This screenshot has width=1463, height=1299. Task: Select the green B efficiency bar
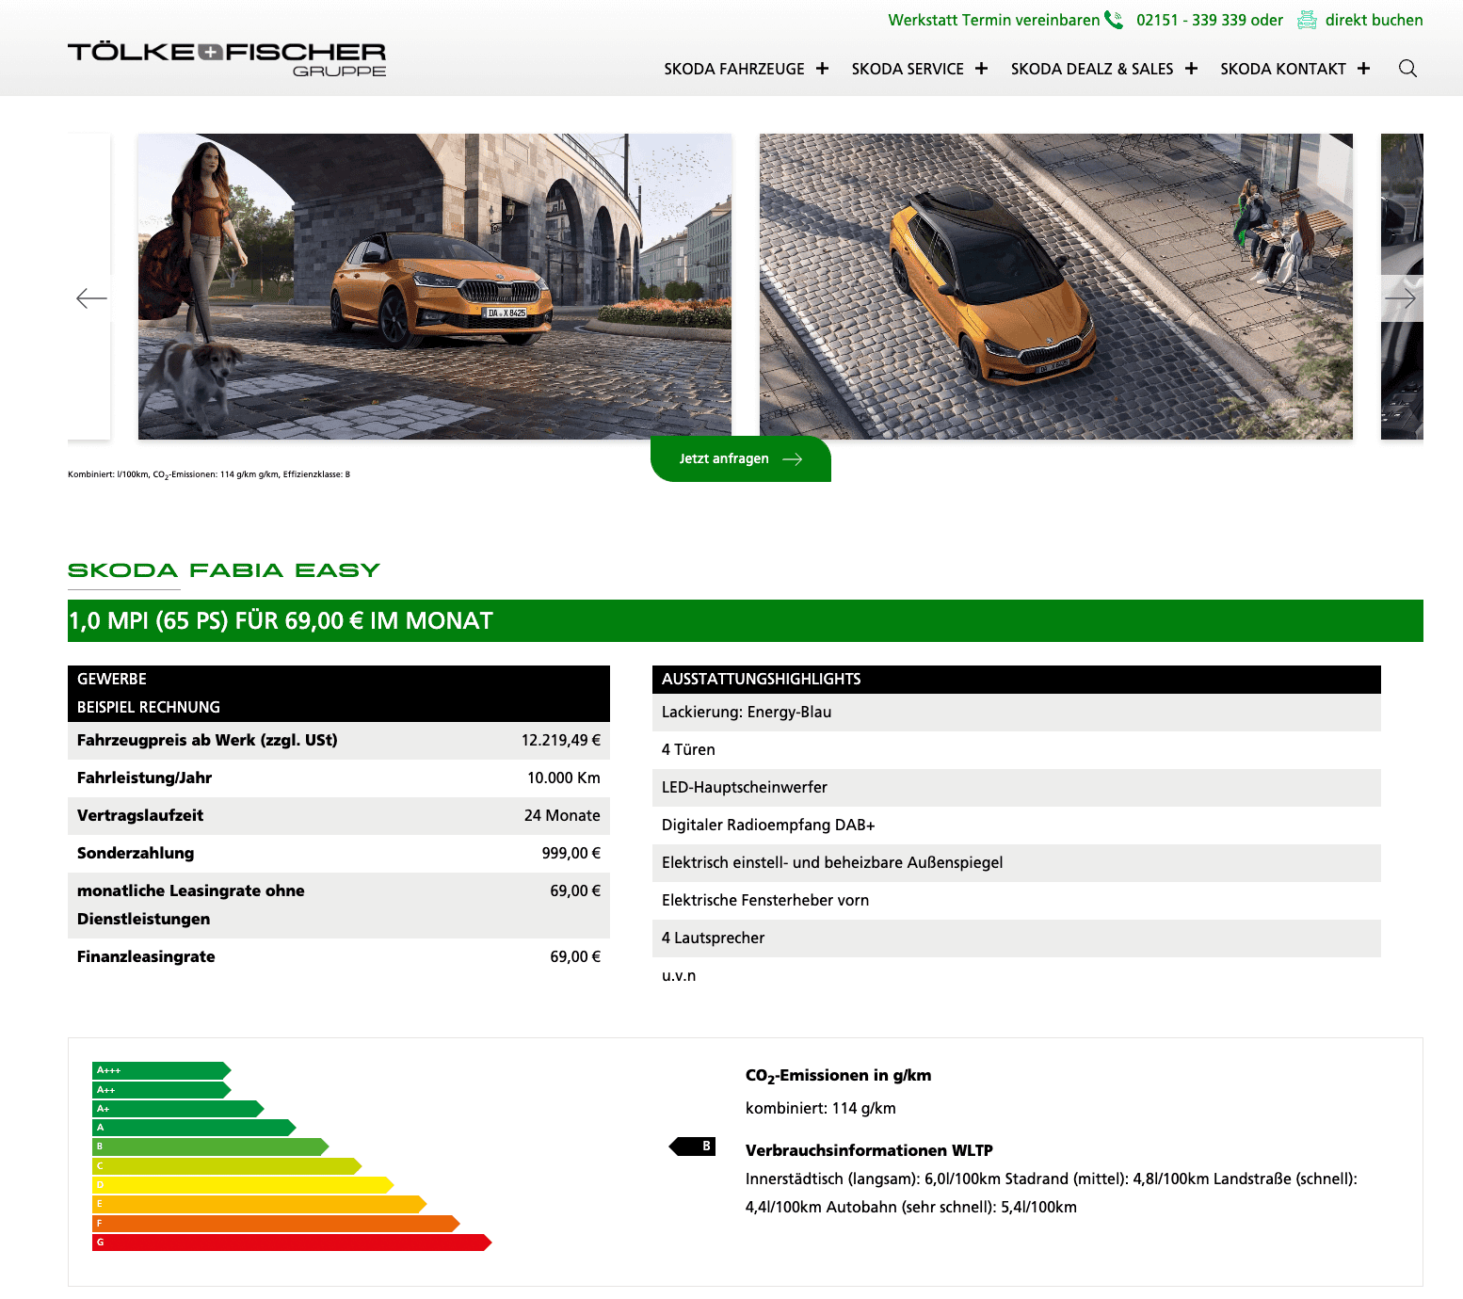[210, 1147]
